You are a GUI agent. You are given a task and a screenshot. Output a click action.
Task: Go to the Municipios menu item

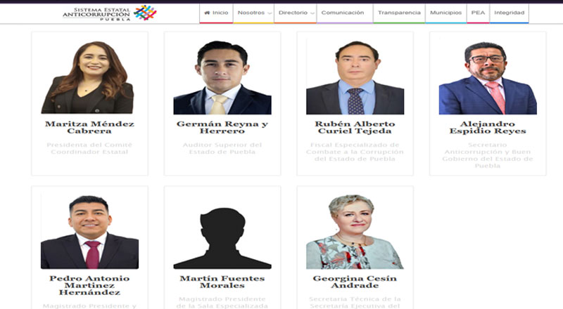tap(446, 13)
